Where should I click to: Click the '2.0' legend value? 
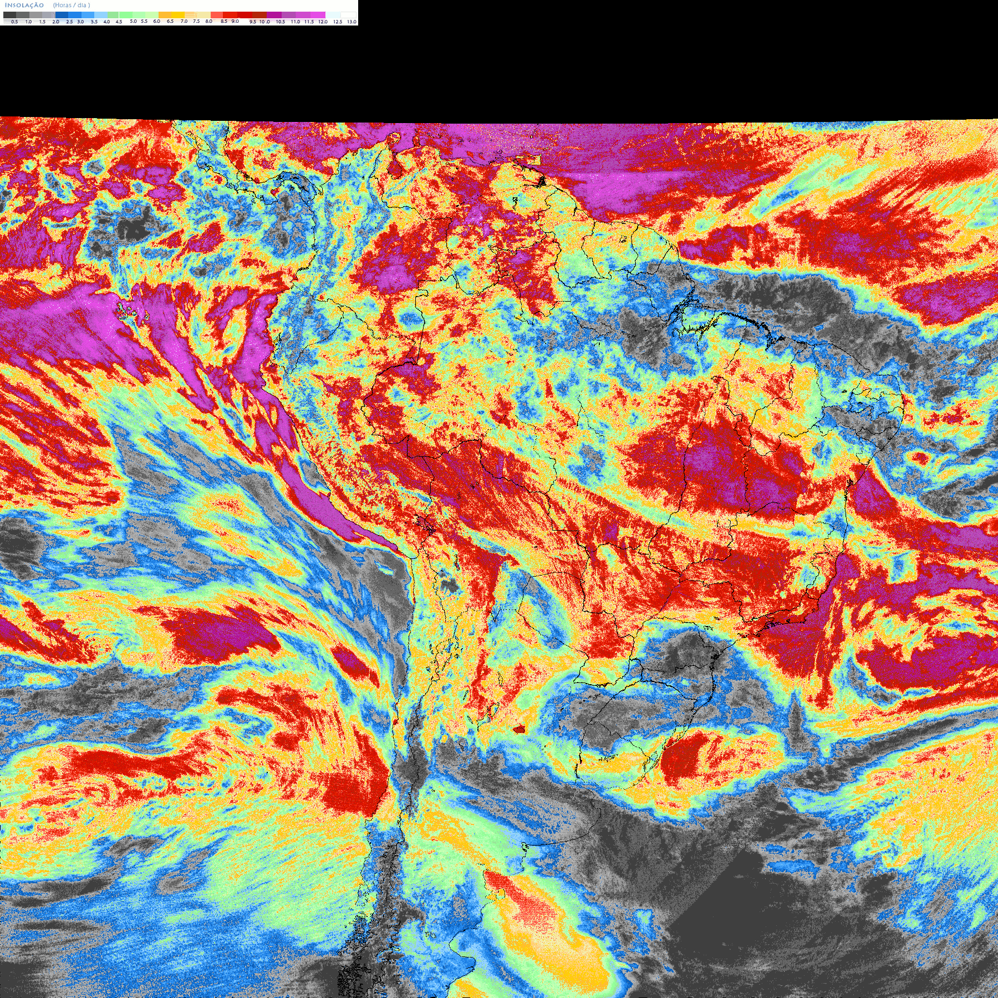pos(55,22)
